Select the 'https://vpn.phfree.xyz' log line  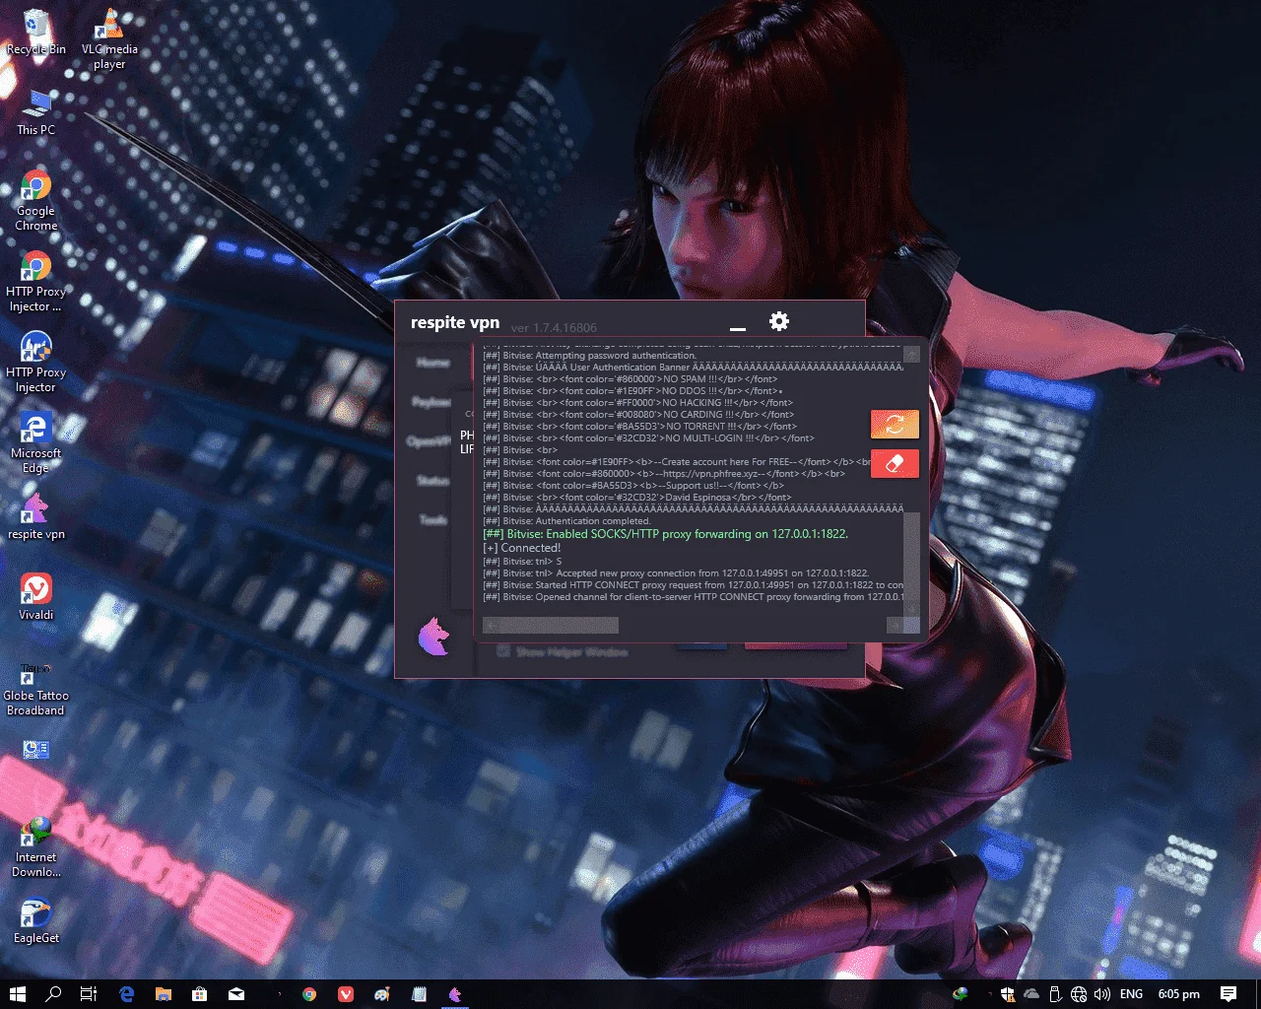[664, 474]
